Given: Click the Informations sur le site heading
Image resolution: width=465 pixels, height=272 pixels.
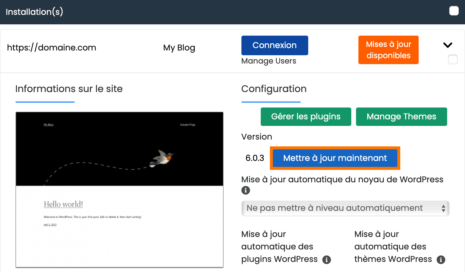Looking at the screenshot, I should (69, 89).
